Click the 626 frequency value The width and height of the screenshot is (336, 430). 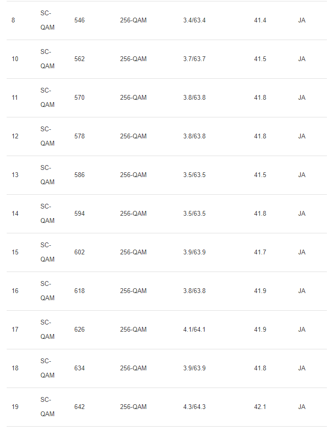[79, 330]
